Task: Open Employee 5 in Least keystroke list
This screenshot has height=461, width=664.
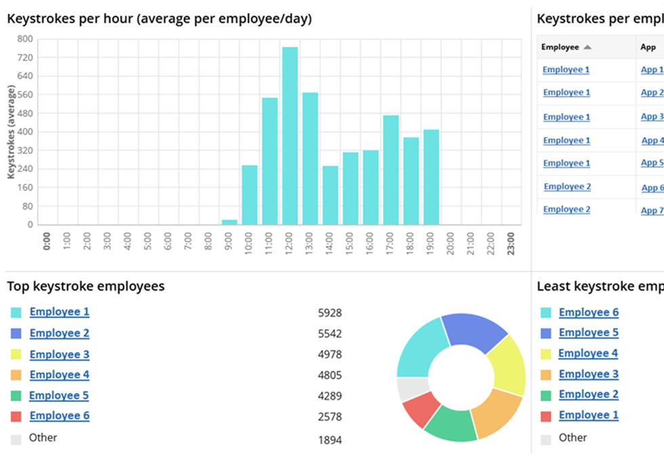Action: pyautogui.click(x=589, y=333)
